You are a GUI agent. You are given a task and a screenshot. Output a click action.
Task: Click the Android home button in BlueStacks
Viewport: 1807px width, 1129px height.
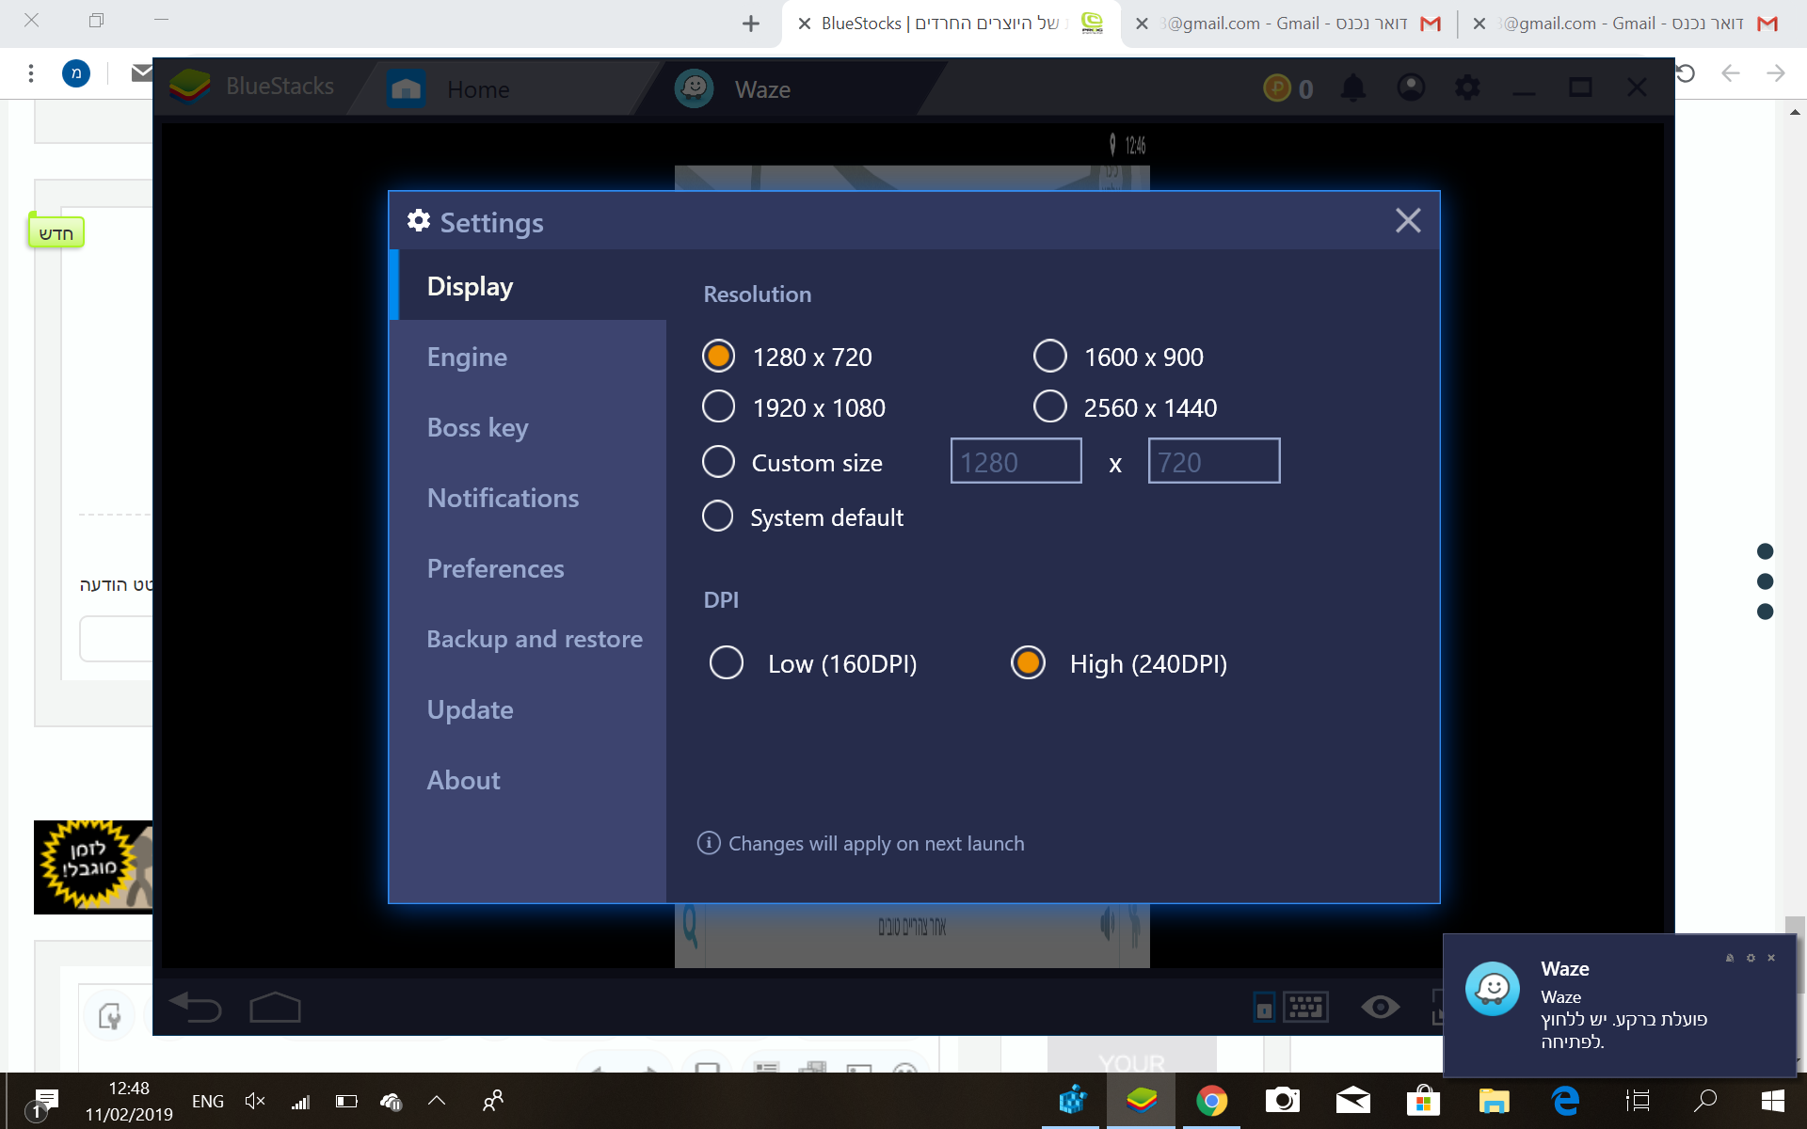coord(275,1007)
